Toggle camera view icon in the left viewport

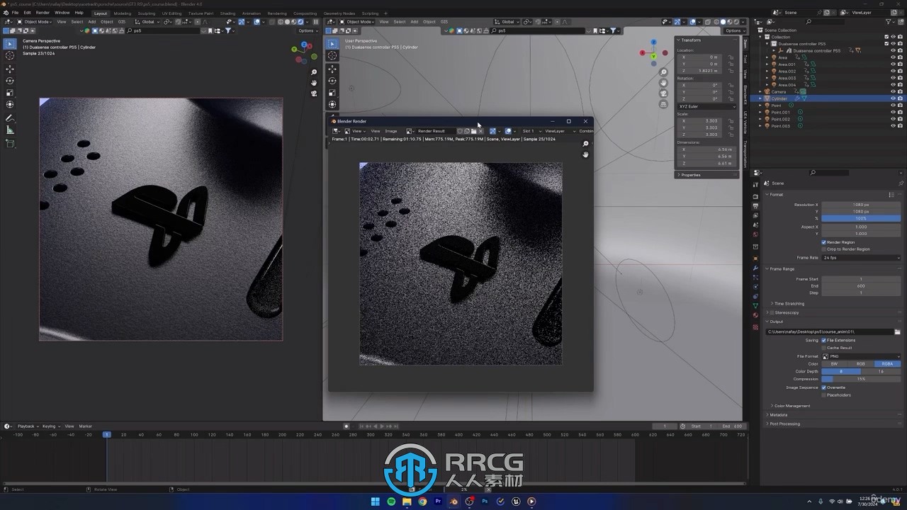click(x=314, y=93)
